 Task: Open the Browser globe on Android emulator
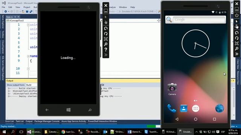[220, 108]
